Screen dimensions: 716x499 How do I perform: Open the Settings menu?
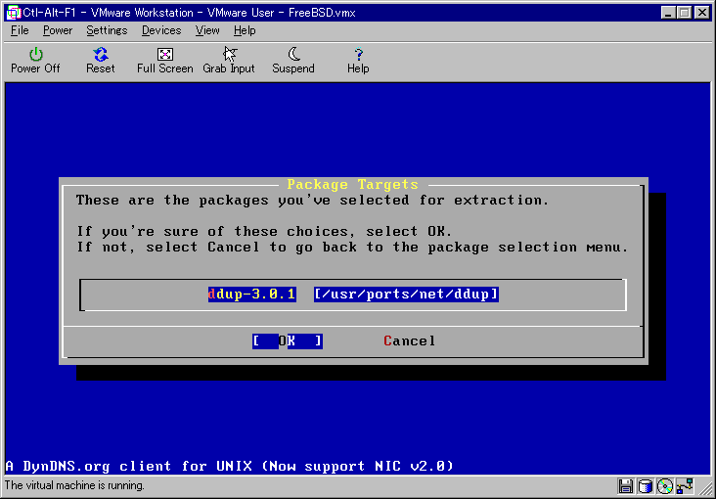107,30
